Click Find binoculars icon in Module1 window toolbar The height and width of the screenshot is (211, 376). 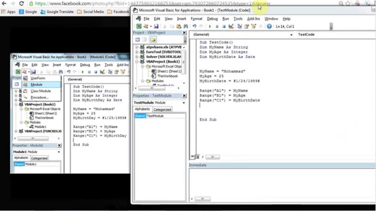point(61,72)
